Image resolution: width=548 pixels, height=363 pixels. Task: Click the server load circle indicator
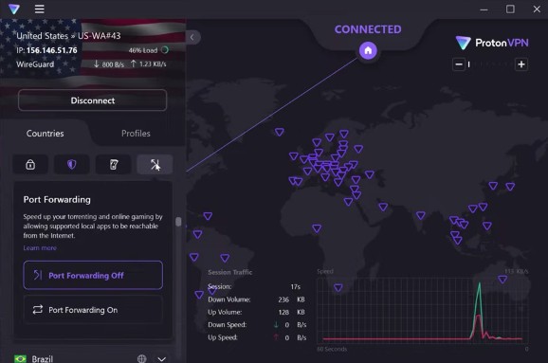click(x=165, y=50)
